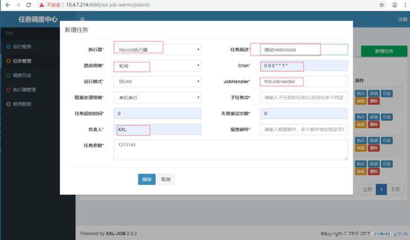This screenshot has height=240, width=410.
Task: Click the 负责人 field containing XXL
Action: (158, 129)
